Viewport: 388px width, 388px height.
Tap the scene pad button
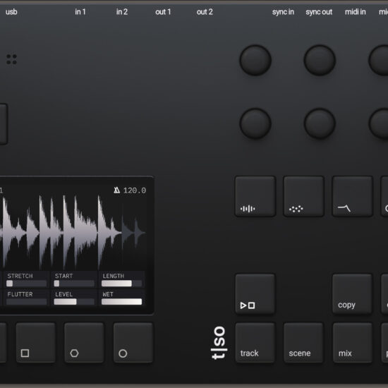(303, 342)
